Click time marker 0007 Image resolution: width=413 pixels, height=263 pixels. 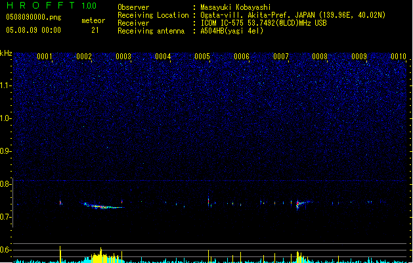click(281, 57)
